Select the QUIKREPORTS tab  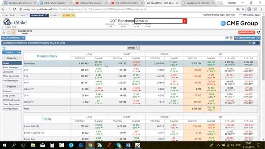point(39,15)
